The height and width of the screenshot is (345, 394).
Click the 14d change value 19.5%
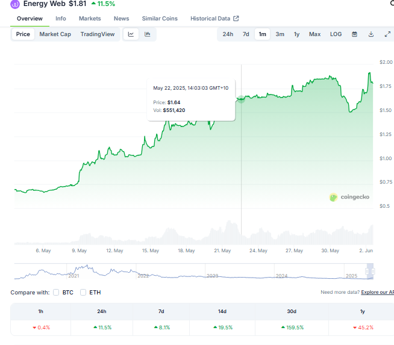(x=223, y=328)
